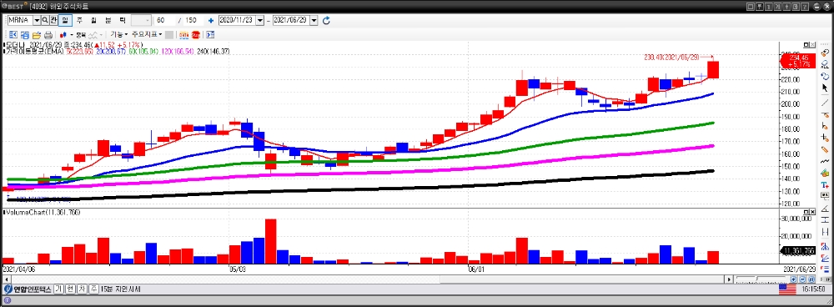Select the arrow cursor tool in the right sidebar
The image size is (834, 307).
pos(825,88)
